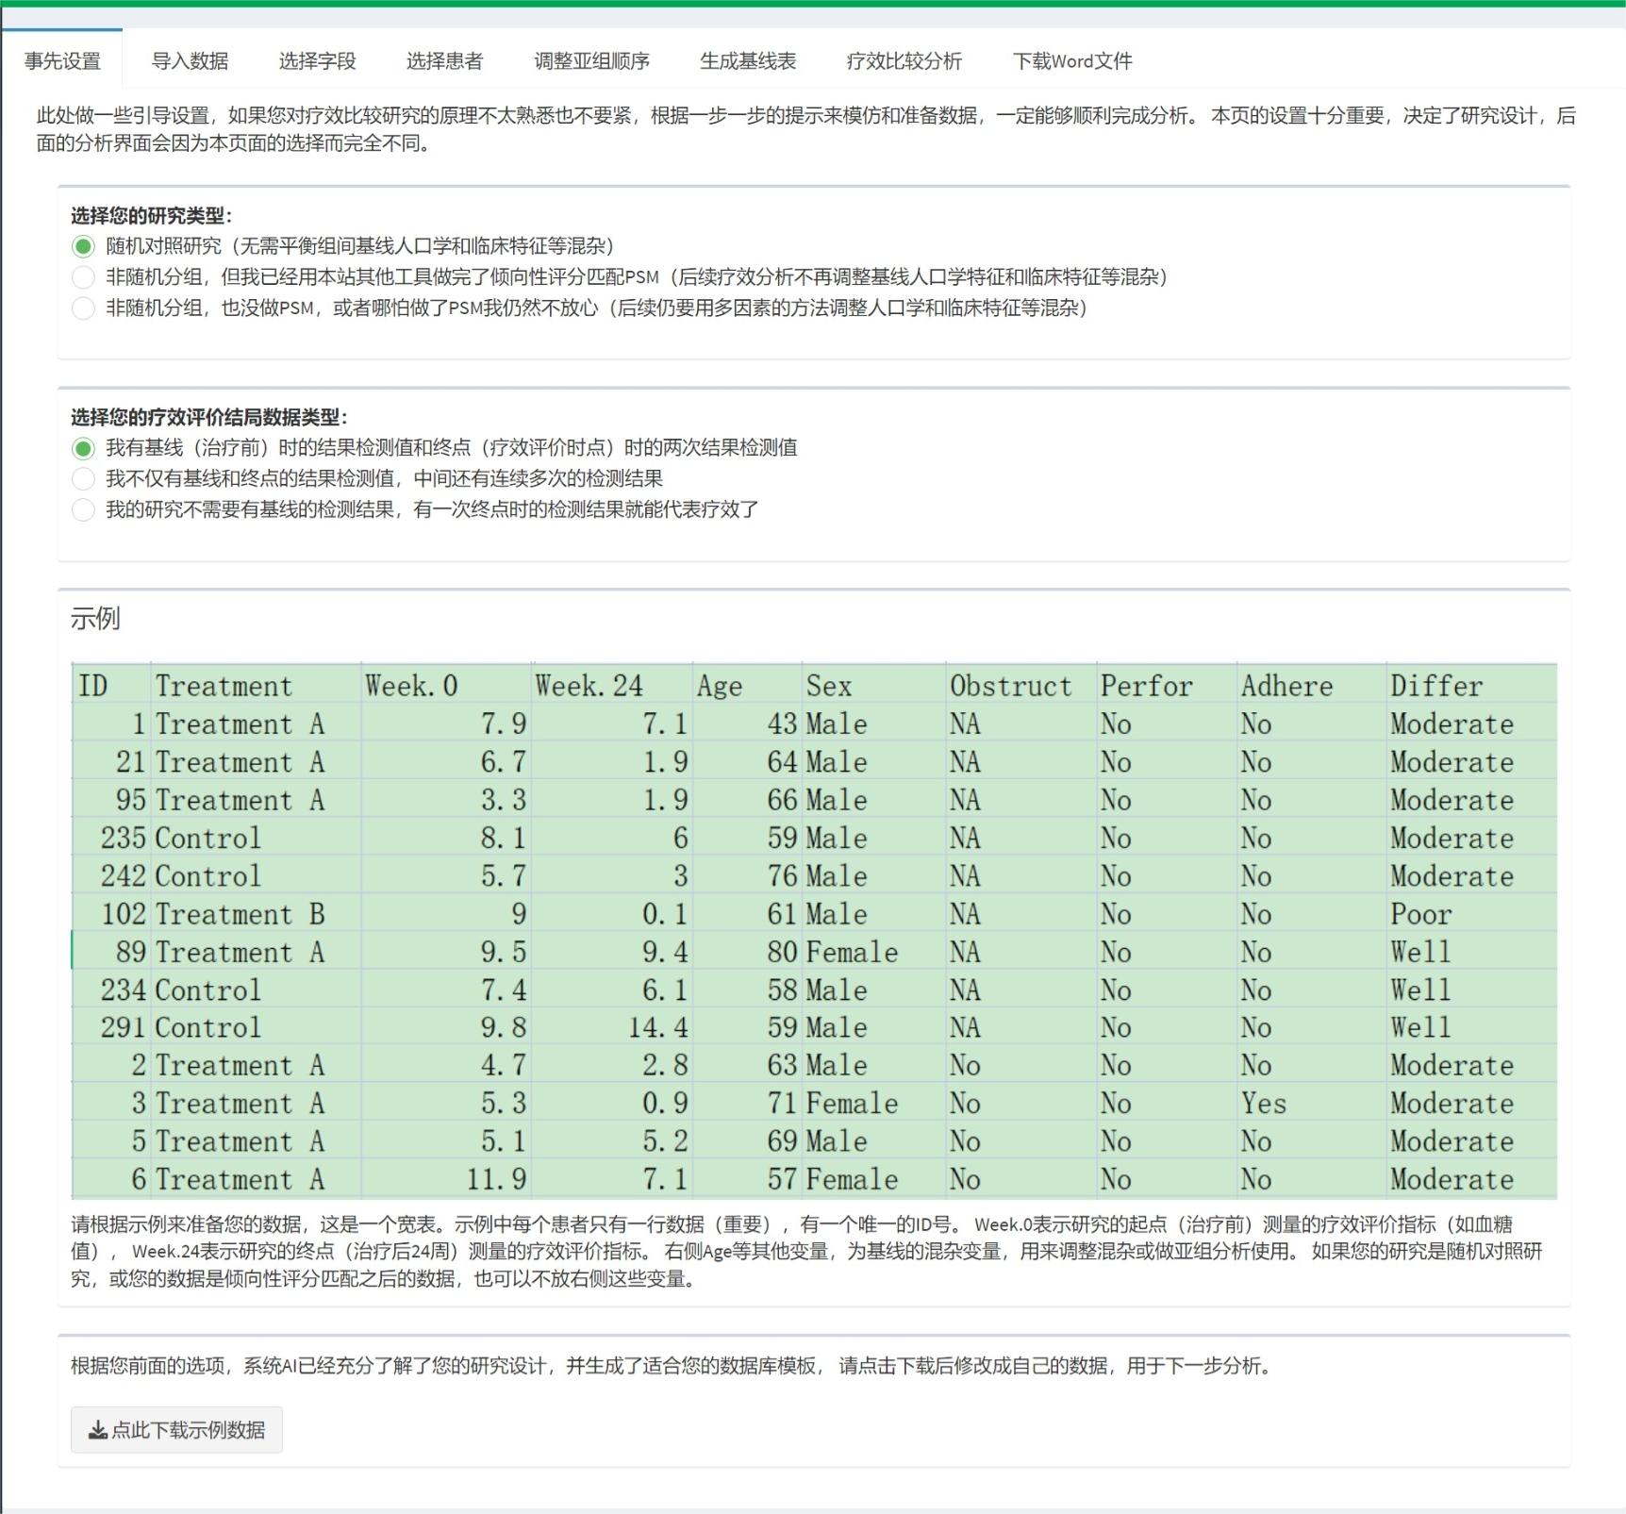
Task: Click the 请根据示例来准备您的数据 paragraph
Action: click(x=808, y=1252)
